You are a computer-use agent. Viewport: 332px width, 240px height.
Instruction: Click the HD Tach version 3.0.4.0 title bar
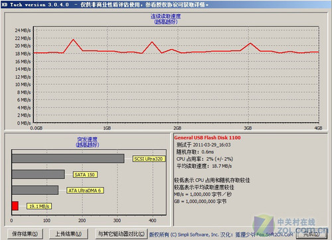click(166, 5)
